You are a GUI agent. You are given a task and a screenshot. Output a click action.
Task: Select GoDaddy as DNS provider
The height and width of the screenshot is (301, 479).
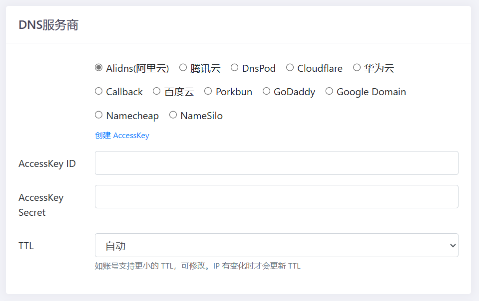coord(266,91)
